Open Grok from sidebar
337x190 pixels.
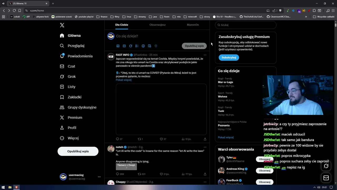[68, 77]
